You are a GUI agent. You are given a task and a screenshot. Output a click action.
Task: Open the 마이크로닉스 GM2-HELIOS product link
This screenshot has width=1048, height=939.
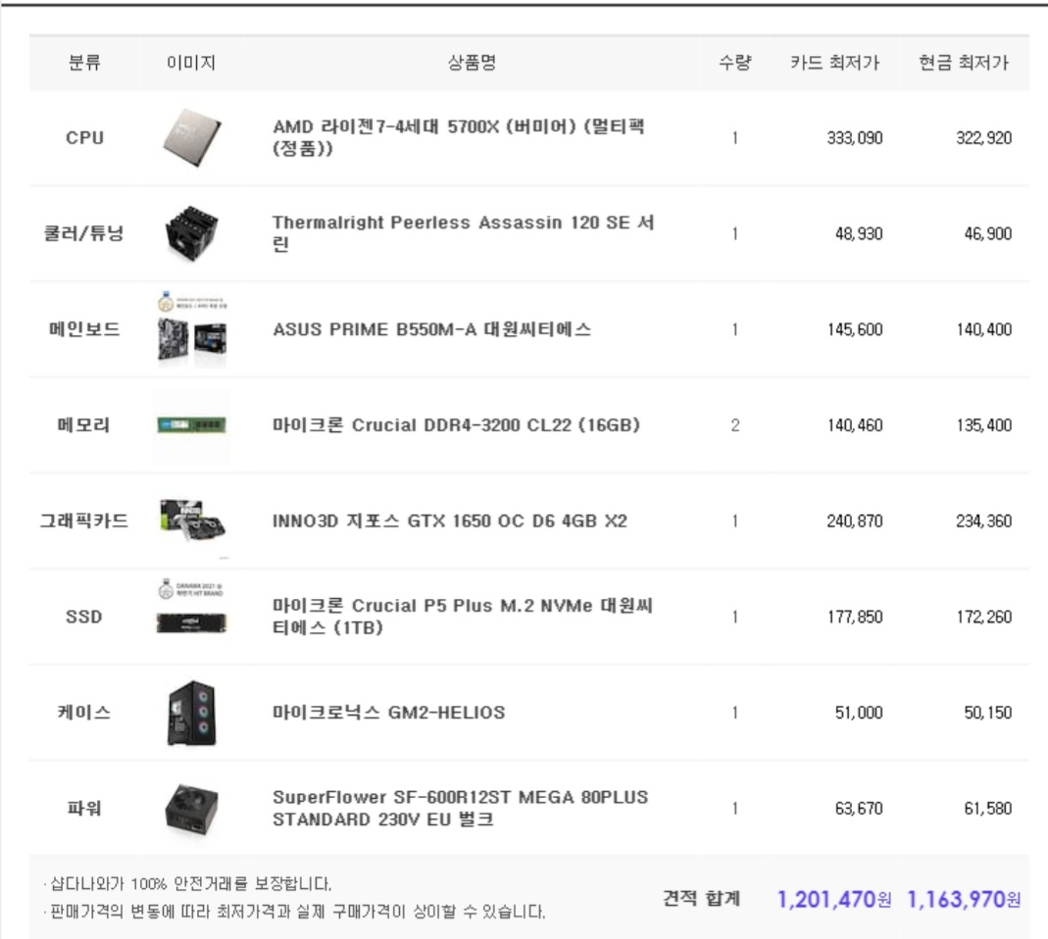pyautogui.click(x=388, y=713)
